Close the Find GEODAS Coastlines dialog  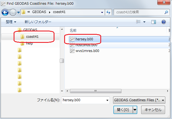[164, 2]
